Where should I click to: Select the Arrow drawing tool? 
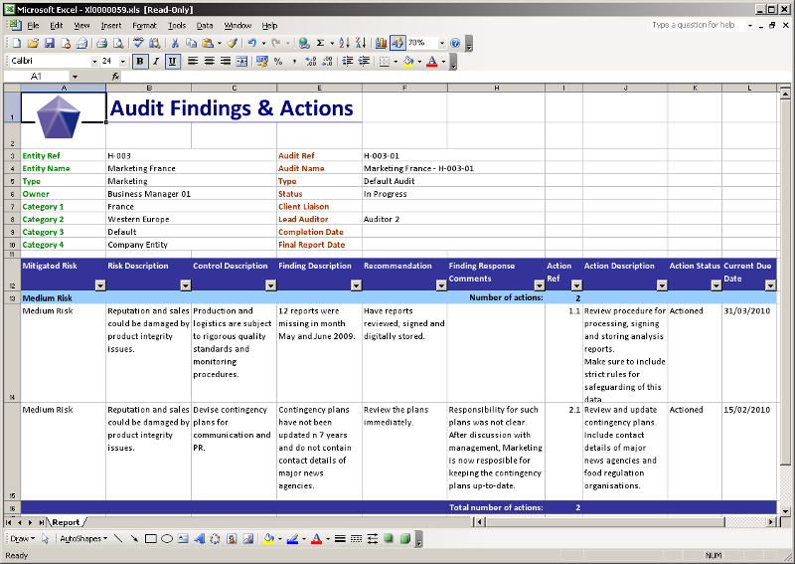(134, 538)
